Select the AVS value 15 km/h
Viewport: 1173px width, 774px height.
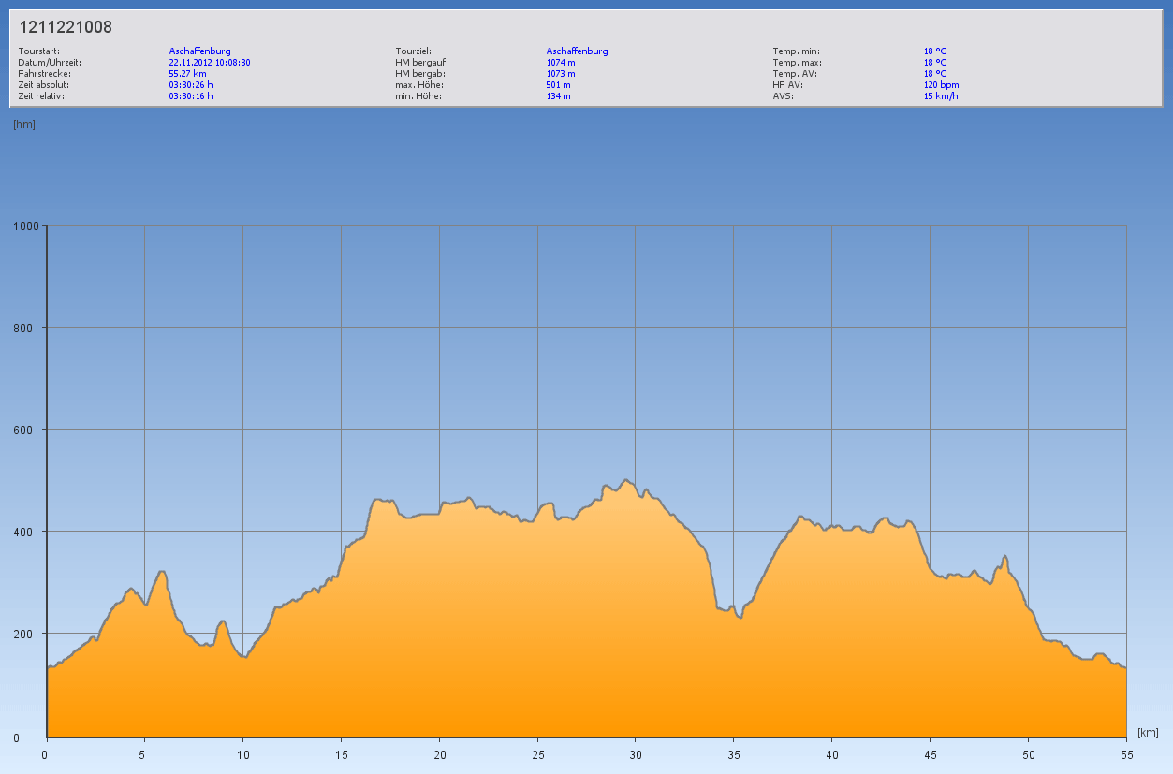point(941,96)
